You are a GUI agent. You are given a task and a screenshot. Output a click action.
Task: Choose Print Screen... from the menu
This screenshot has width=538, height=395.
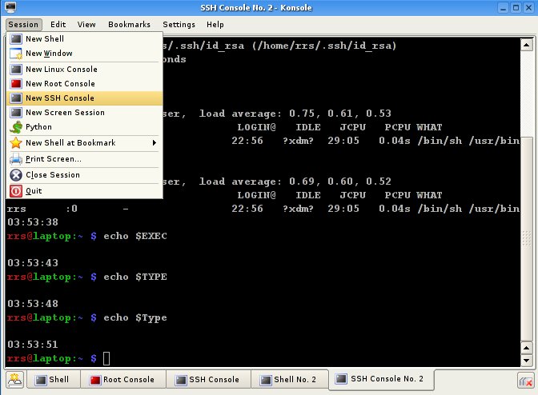pyautogui.click(x=84, y=159)
